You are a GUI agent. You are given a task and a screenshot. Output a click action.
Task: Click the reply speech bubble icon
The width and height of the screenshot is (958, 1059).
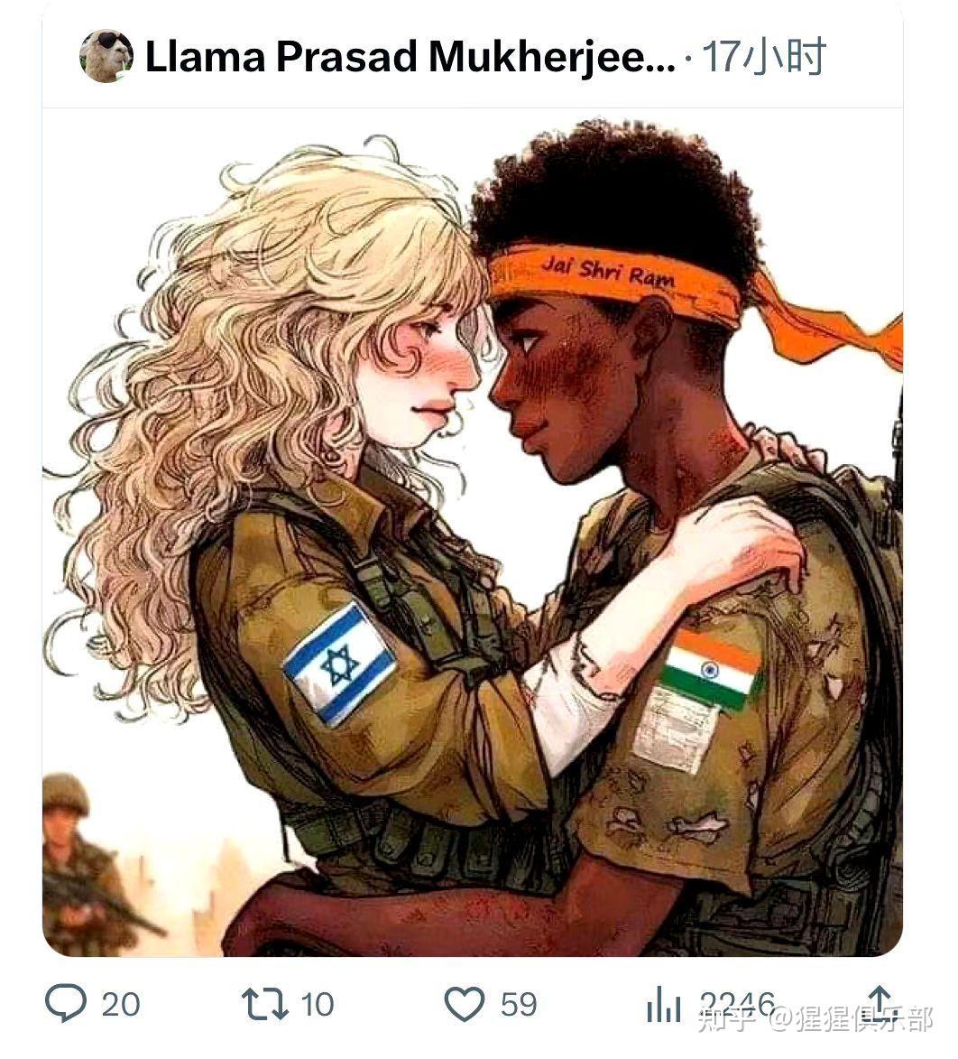pos(66,1002)
